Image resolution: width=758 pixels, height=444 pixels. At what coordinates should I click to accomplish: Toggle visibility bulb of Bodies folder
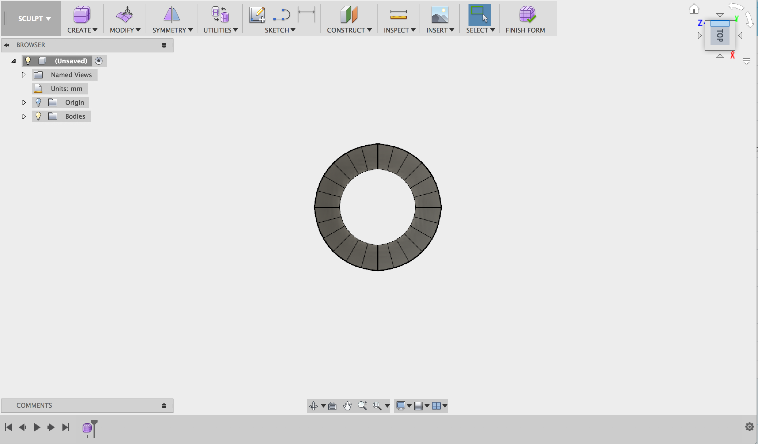coord(38,116)
